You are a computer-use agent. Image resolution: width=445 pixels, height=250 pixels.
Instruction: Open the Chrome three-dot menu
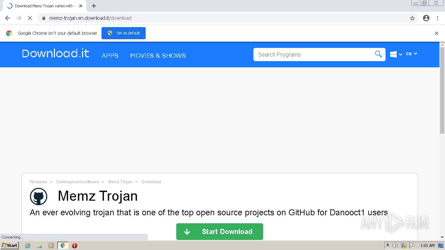tap(437, 18)
